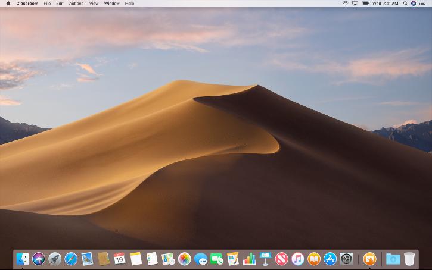Click the Wed 9:41 AM clock
The height and width of the screenshot is (270, 432).
pos(385,4)
